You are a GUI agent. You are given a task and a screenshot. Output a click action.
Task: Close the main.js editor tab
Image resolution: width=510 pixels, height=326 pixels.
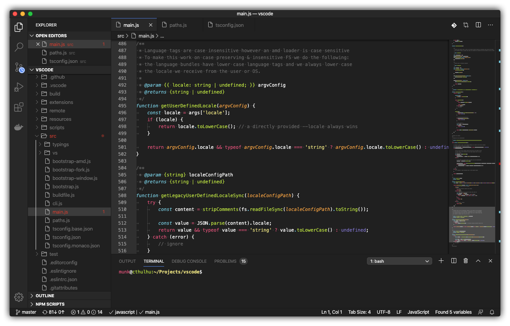pos(151,25)
